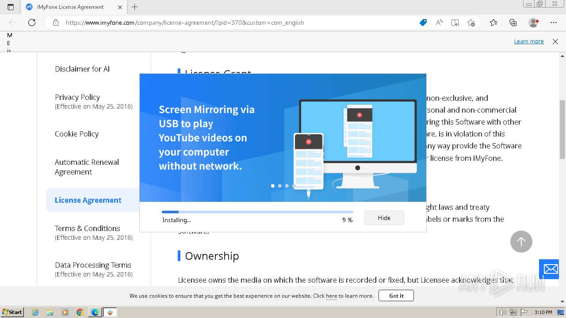Open the Favorites list icon
566x318 pixels.
pos(493,23)
